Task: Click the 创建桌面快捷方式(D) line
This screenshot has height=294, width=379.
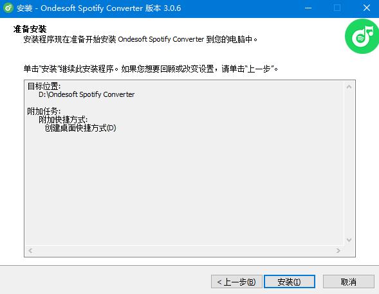Action: click(80, 128)
